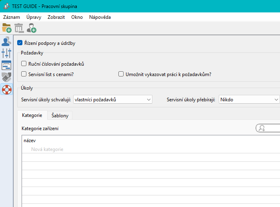Click the trash bin delete icon
Viewport: 280px width, 207px height.
[x=19, y=28]
